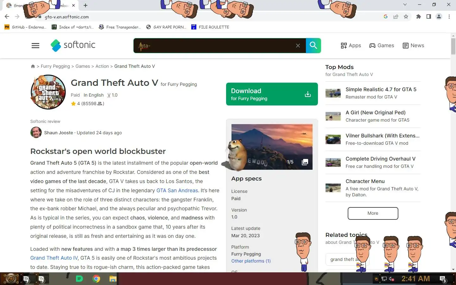
Task: Open the notification center icon
Action: pyautogui.click(x=443, y=279)
